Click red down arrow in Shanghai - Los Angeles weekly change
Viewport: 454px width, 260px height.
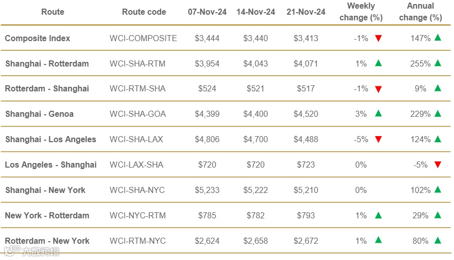(378, 140)
